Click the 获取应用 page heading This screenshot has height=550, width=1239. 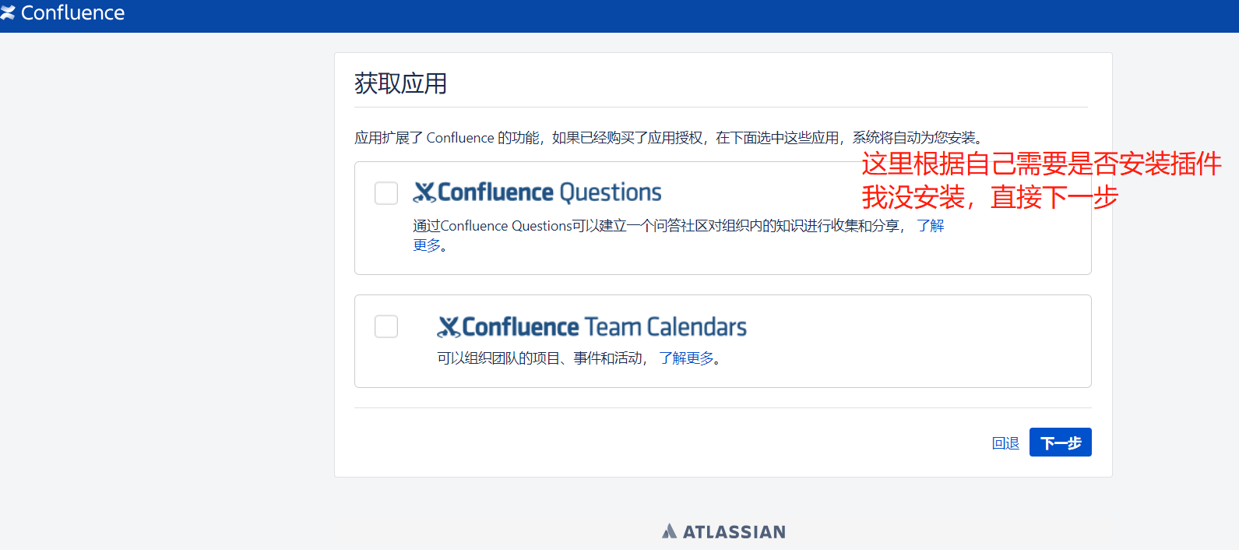coord(400,83)
